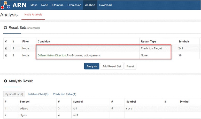Collapse the Result Sets arrow icon
The width and height of the screenshot is (201, 119).
[x=5, y=28]
